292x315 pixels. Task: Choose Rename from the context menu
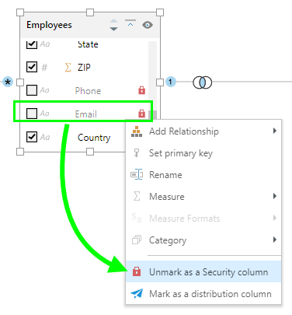click(x=203, y=175)
